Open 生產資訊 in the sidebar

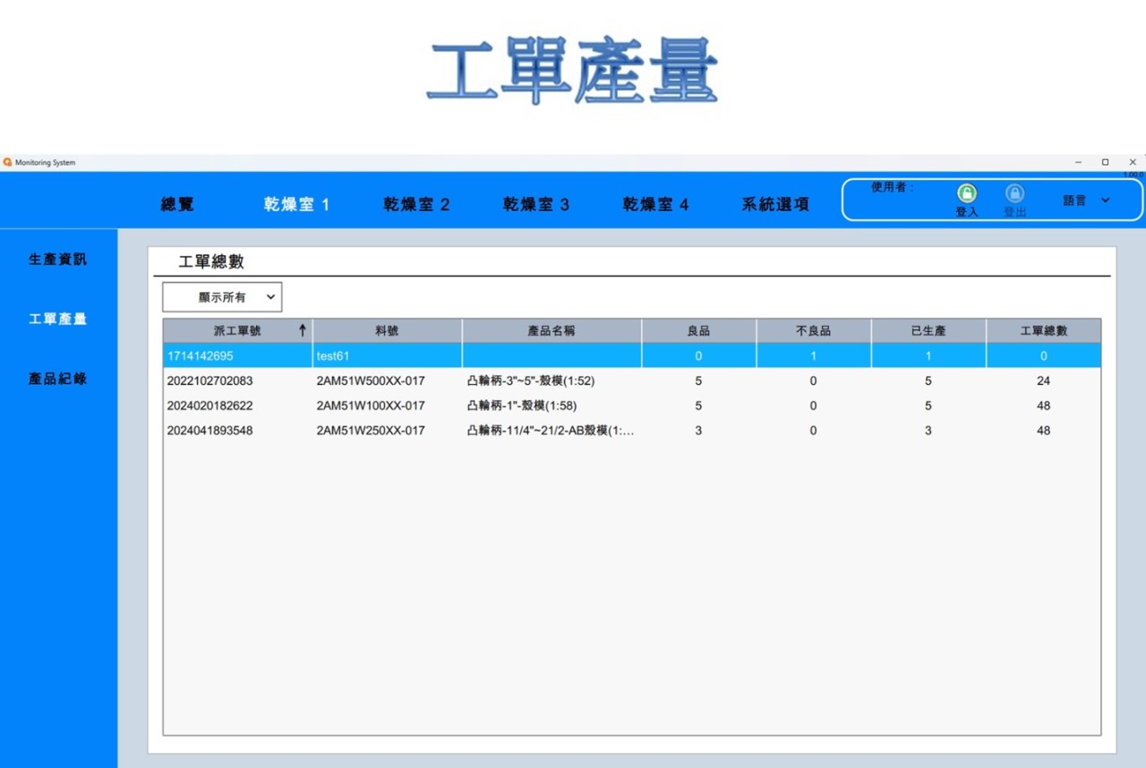(x=58, y=260)
